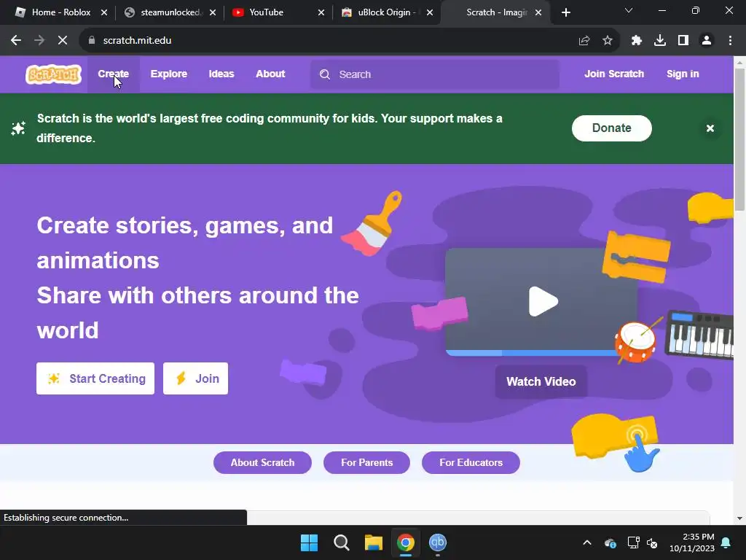Open About in Scratch navbar

coord(270,74)
